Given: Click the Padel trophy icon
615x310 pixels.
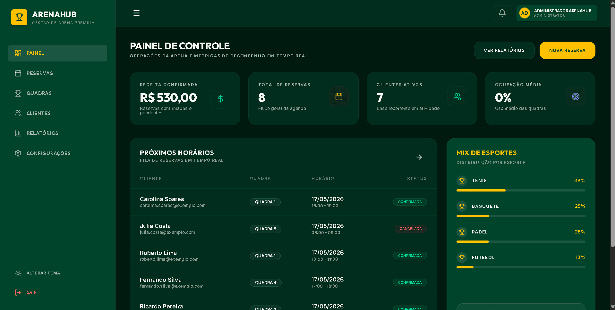Looking at the screenshot, I should [x=462, y=232].
